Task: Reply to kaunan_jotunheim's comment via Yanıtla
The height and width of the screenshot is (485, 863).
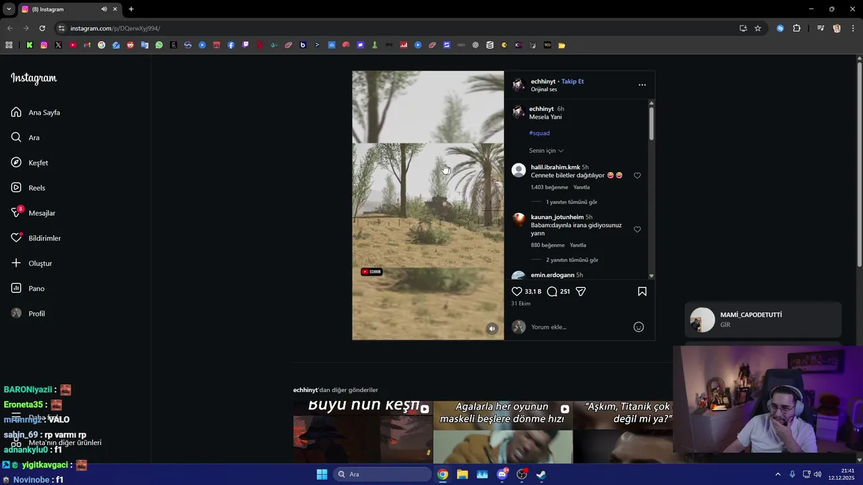Action: [578, 245]
